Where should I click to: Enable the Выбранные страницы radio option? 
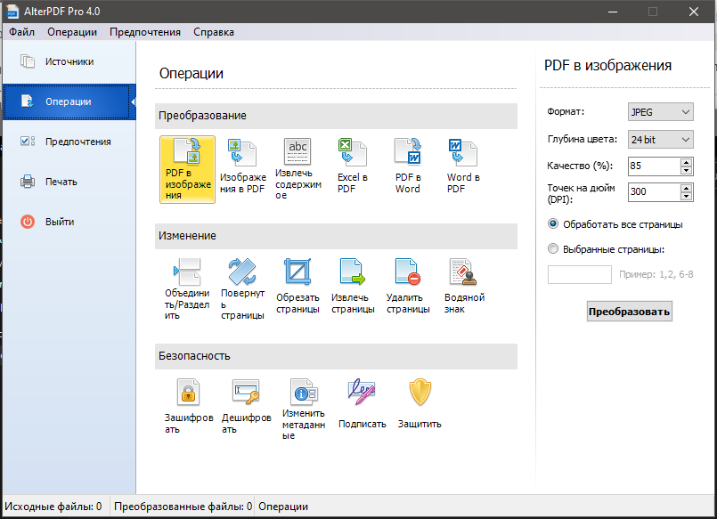pyautogui.click(x=553, y=249)
